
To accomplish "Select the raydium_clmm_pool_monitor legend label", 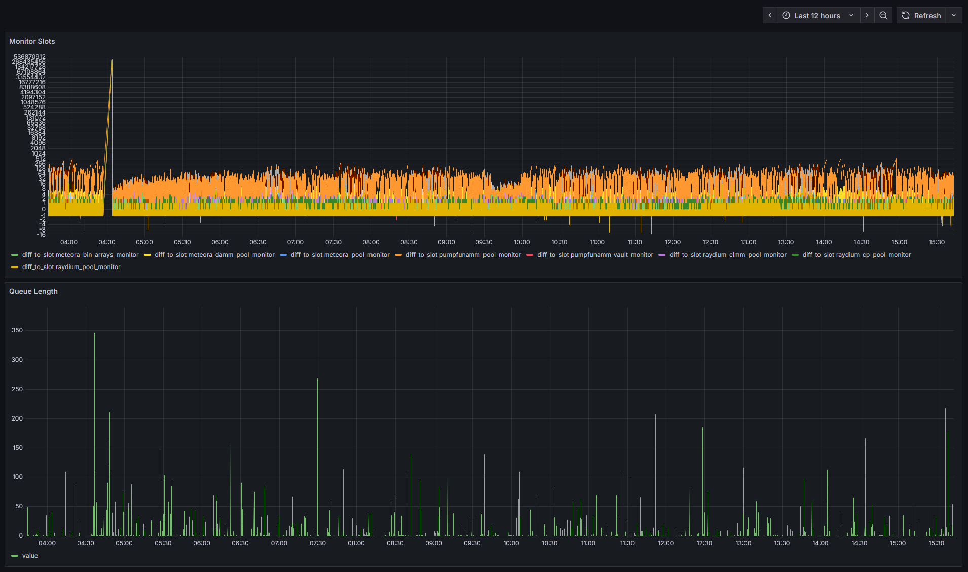I will point(728,255).
